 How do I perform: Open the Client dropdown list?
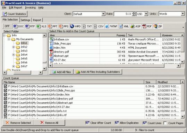point(103,14)
